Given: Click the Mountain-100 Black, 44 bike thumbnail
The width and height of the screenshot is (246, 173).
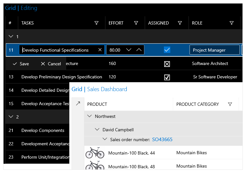Looking at the screenshot, I should (x=95, y=153).
